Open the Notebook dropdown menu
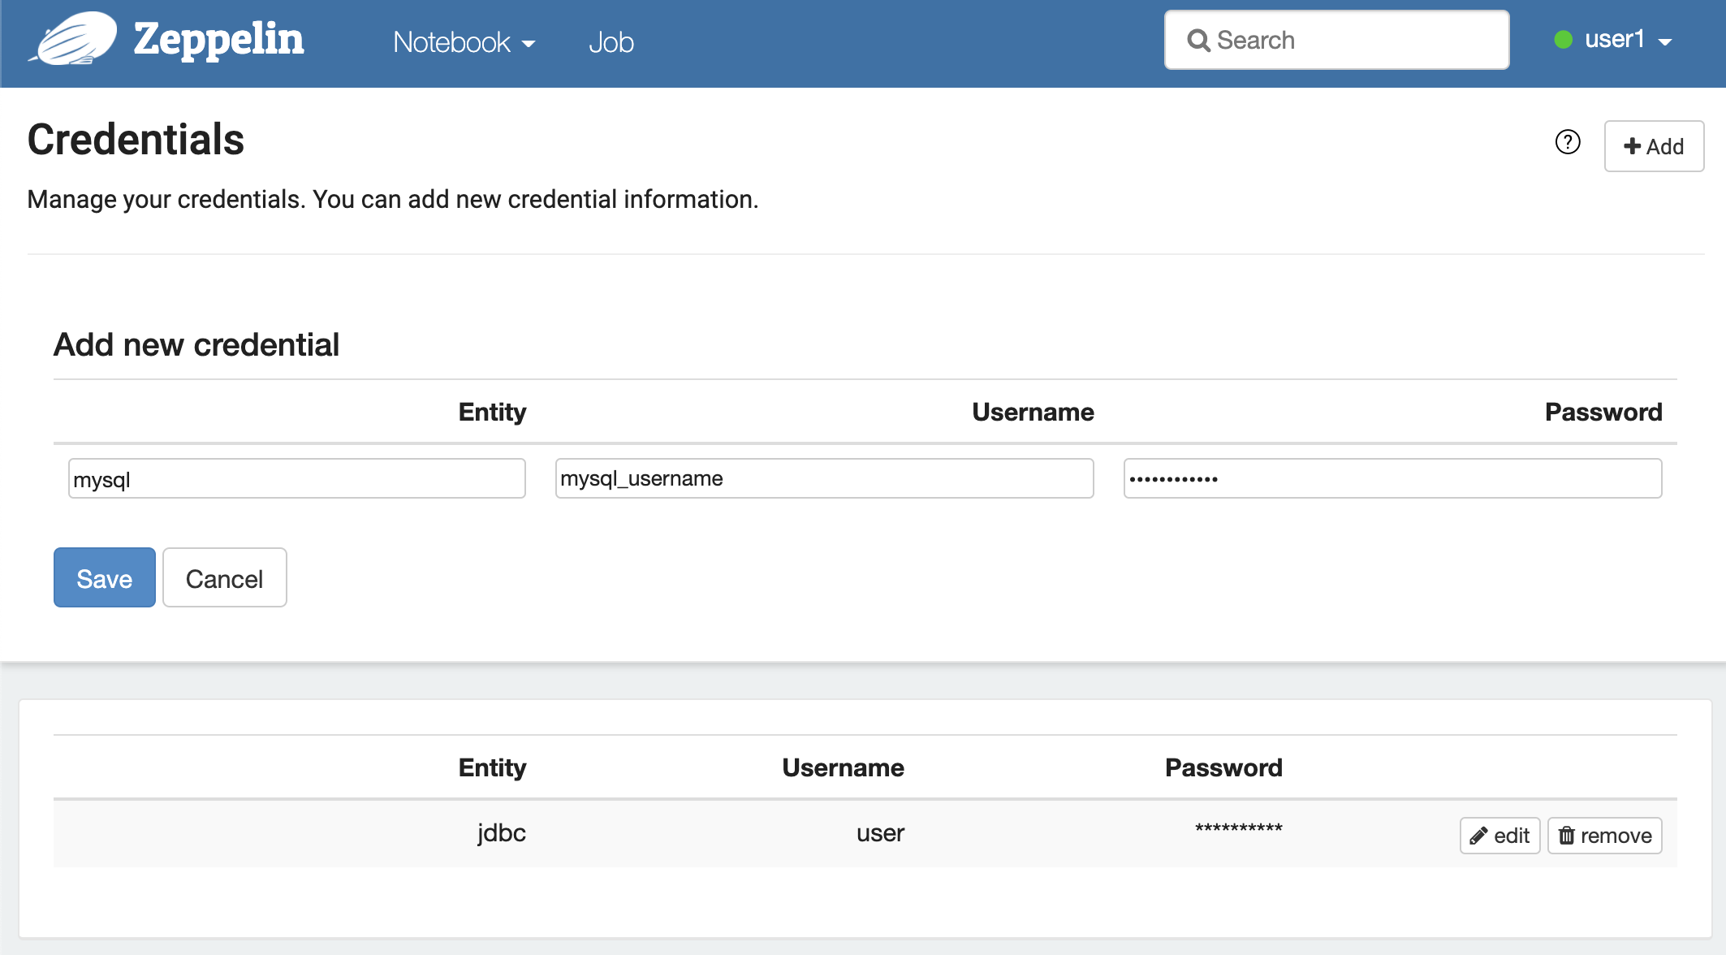Image resolution: width=1726 pixels, height=955 pixels. [x=463, y=42]
